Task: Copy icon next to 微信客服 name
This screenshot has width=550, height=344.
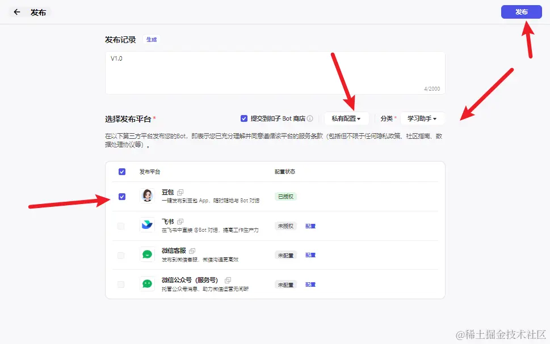Action: click(x=192, y=251)
